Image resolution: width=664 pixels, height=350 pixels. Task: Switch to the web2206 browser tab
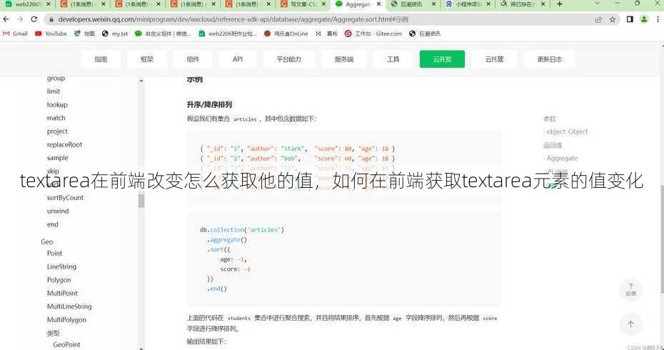[x=28, y=4]
